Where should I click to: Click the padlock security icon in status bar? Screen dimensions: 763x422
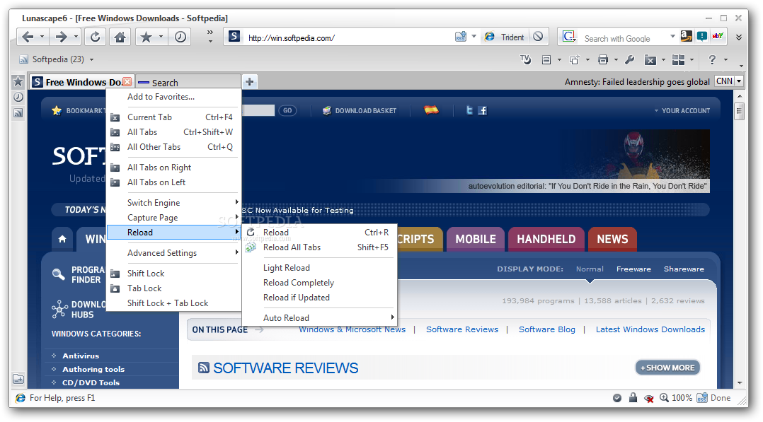click(633, 397)
